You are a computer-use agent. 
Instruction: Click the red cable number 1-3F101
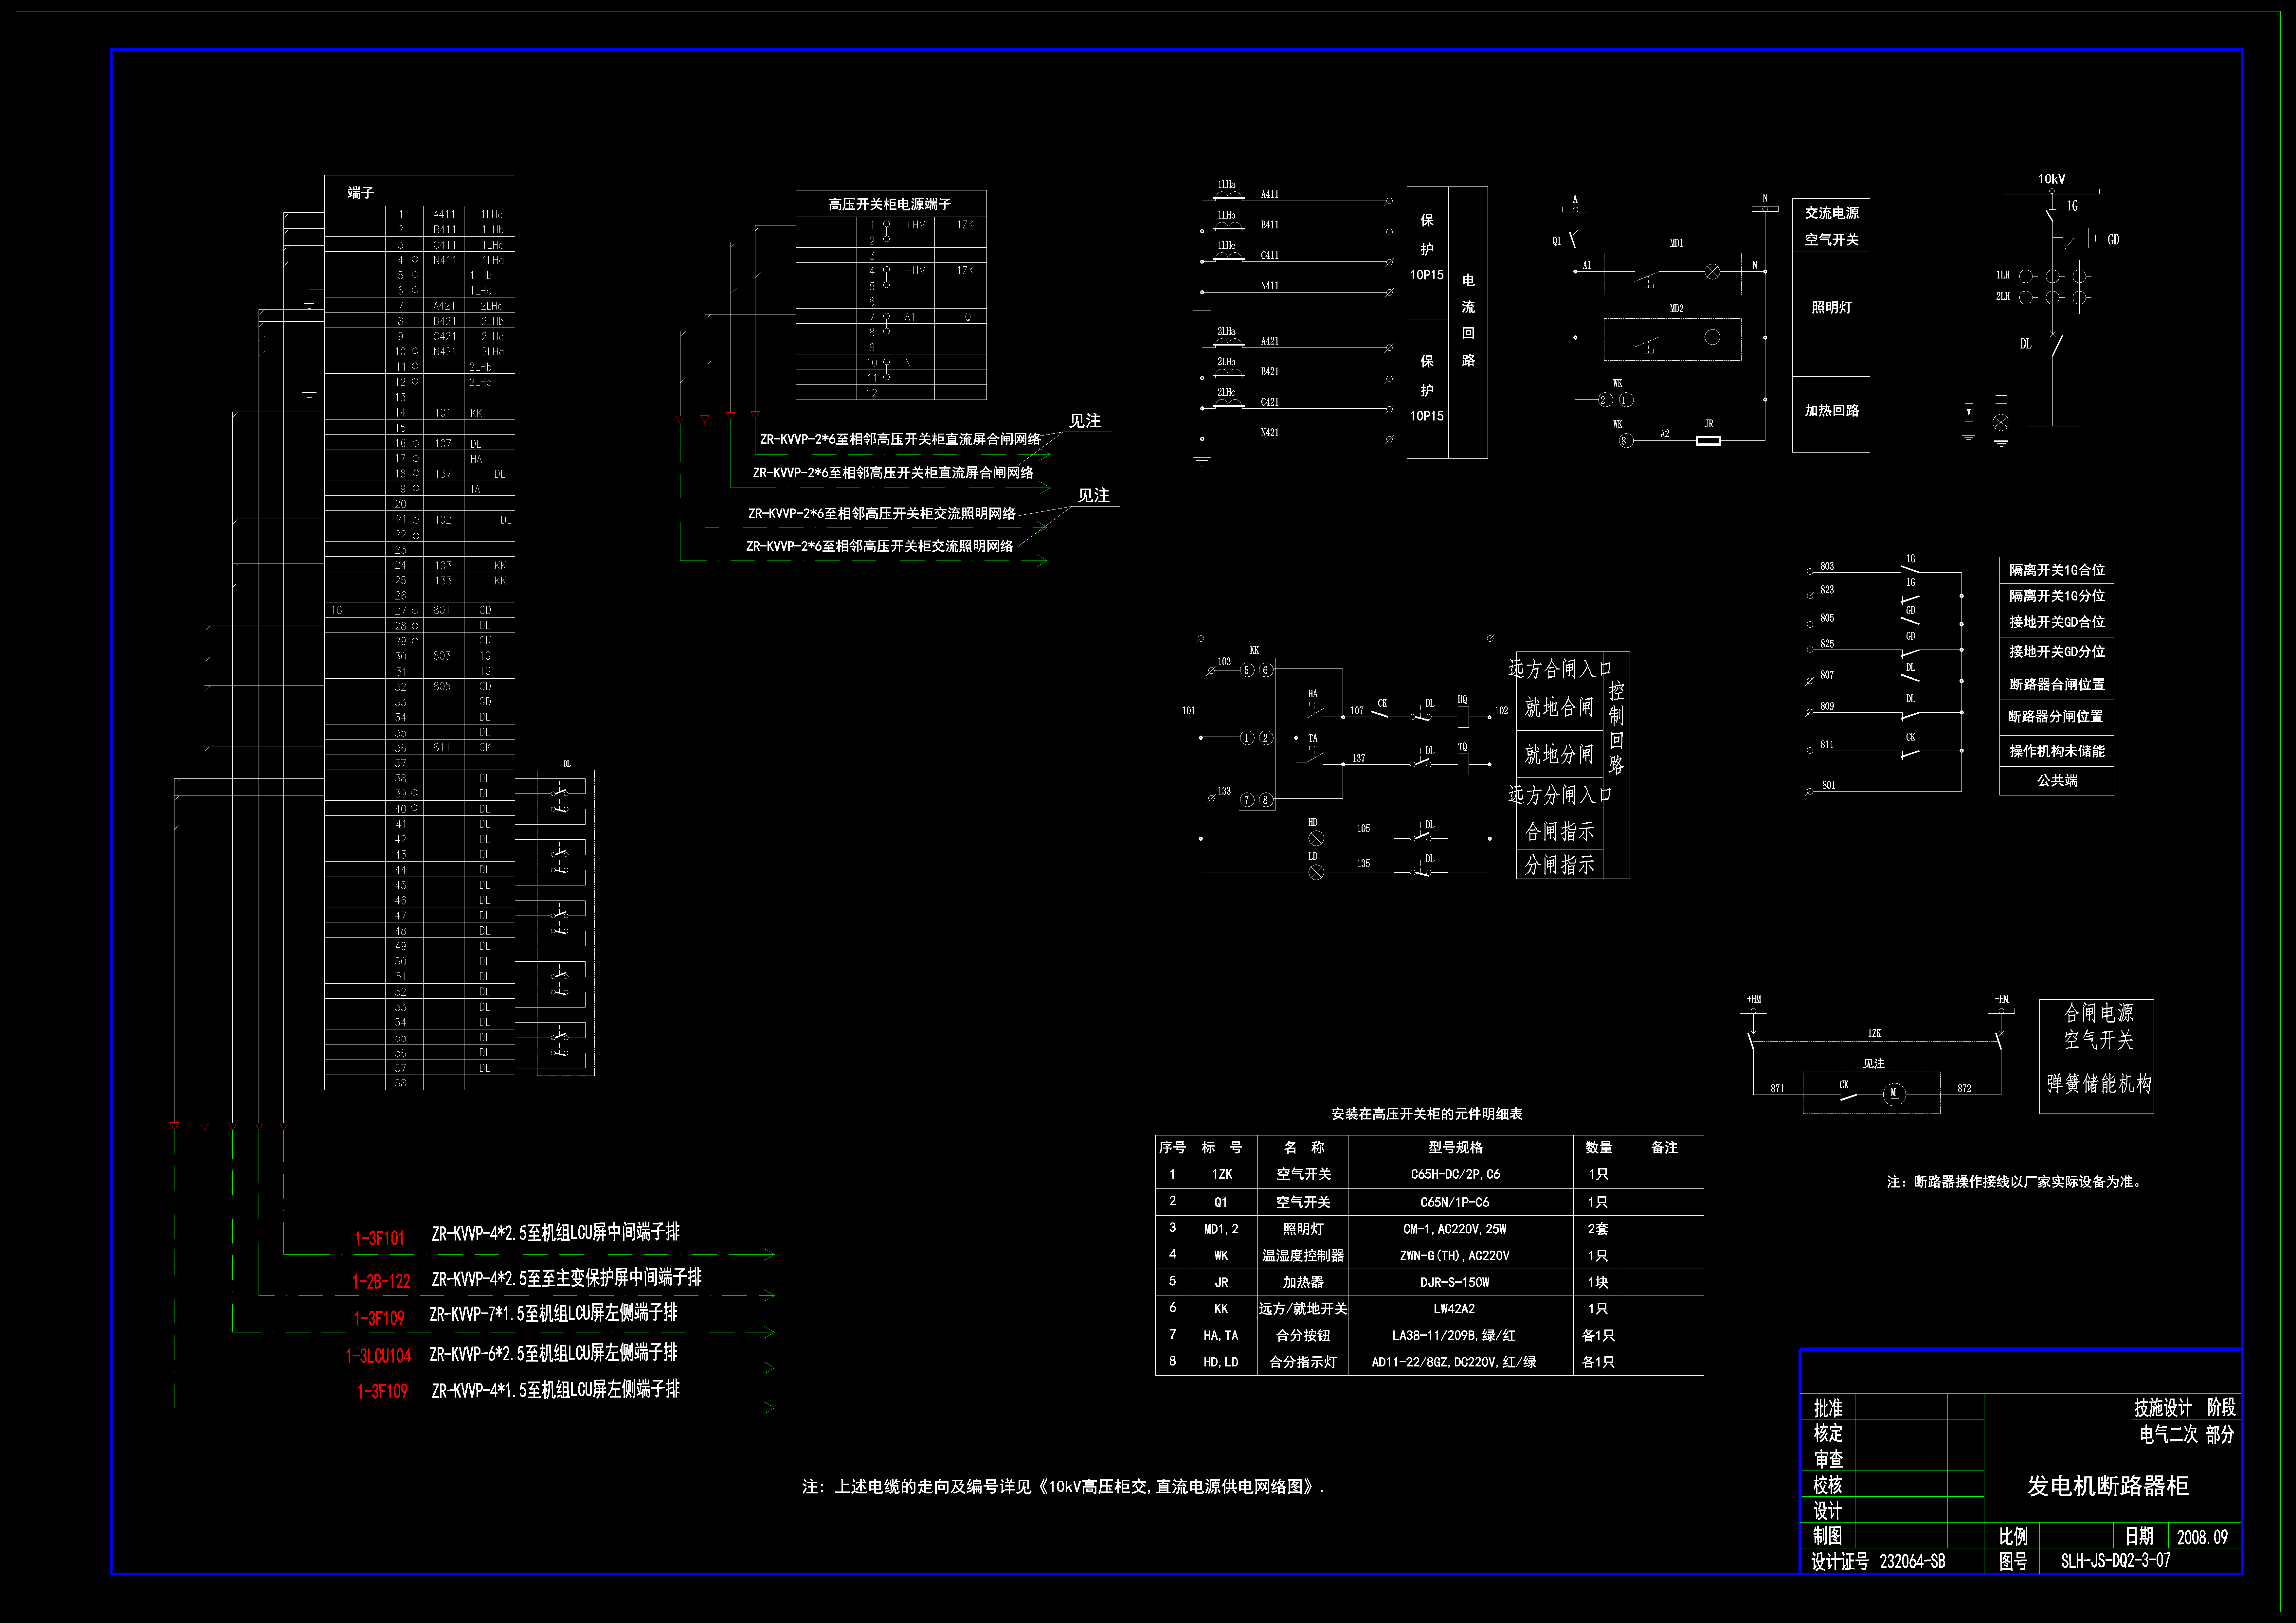tap(380, 1238)
